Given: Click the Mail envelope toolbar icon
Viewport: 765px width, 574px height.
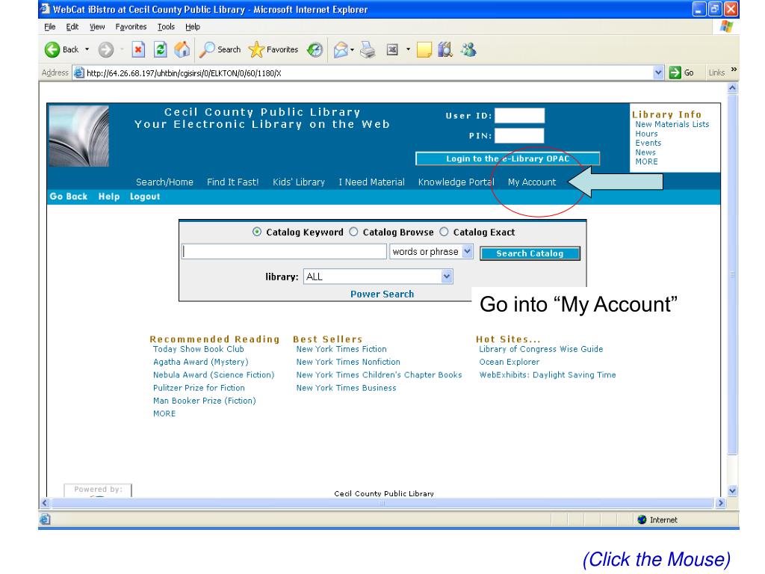Looking at the screenshot, I should (x=341, y=49).
